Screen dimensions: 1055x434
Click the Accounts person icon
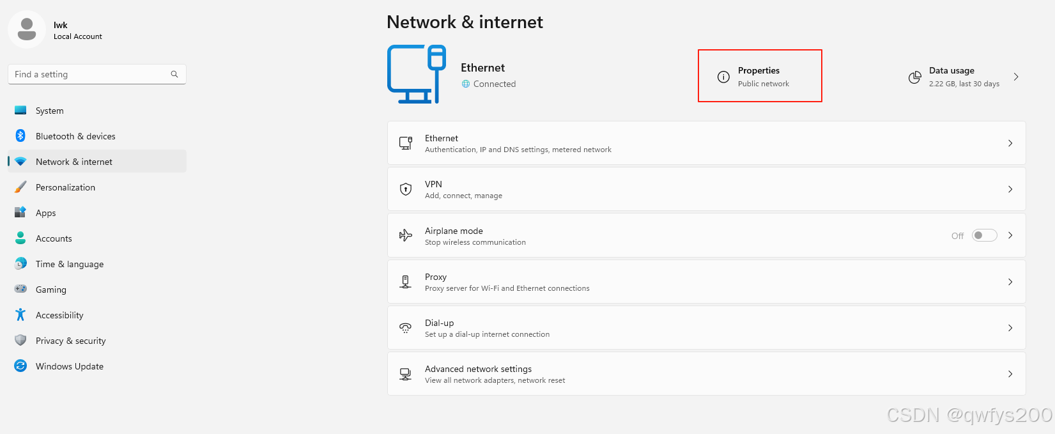tap(20, 238)
